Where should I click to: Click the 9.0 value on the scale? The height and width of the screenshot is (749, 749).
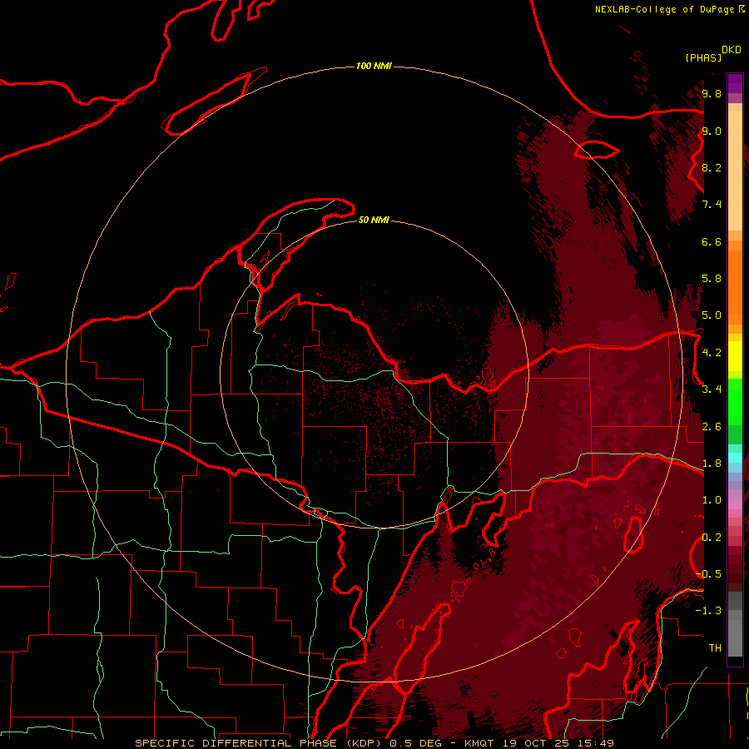(712, 131)
